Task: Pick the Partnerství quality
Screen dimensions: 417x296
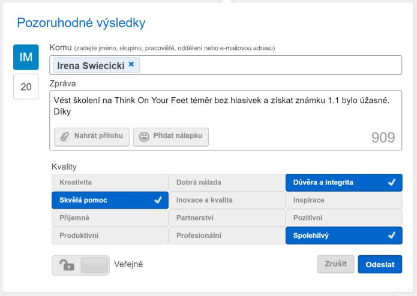Action: coord(227,218)
